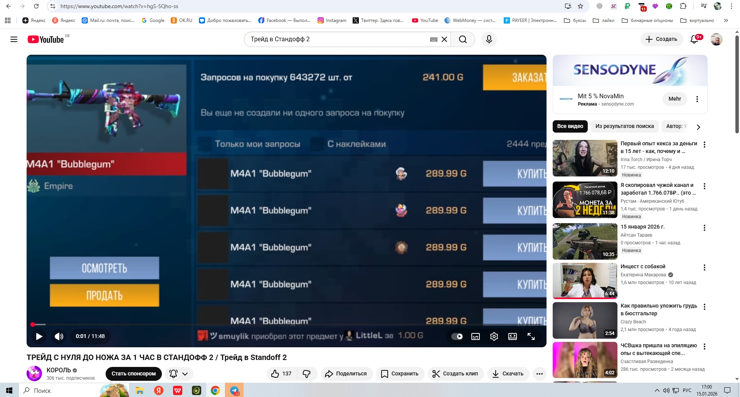
Task: Show more chips with the right chevron
Action: [x=698, y=126]
